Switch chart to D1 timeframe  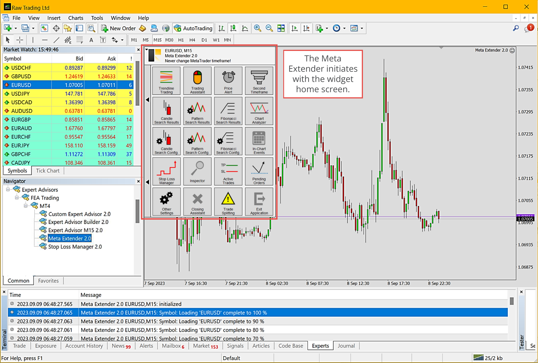tap(204, 40)
